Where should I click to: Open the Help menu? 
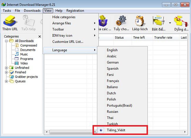click(x=59, y=11)
